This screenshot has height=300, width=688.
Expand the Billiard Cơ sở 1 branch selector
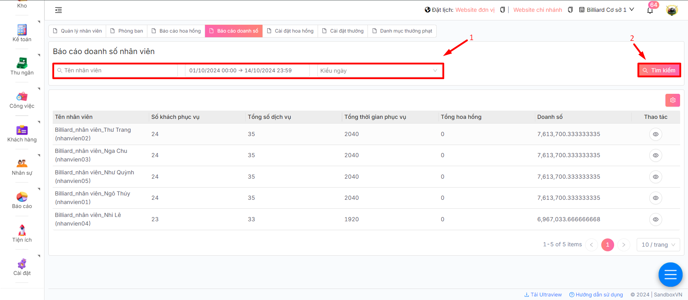607,10
